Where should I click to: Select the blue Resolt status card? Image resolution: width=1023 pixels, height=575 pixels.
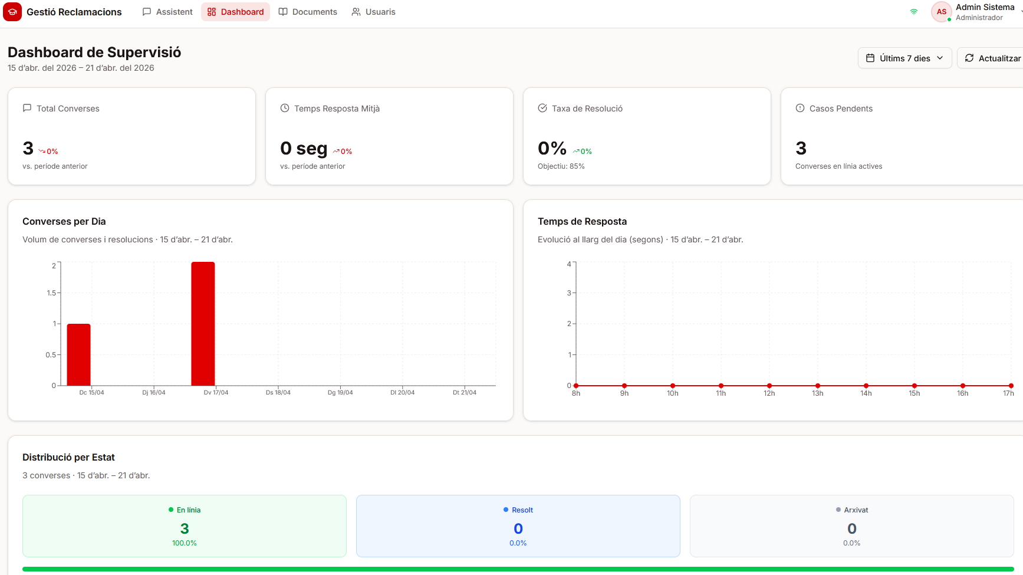(518, 525)
